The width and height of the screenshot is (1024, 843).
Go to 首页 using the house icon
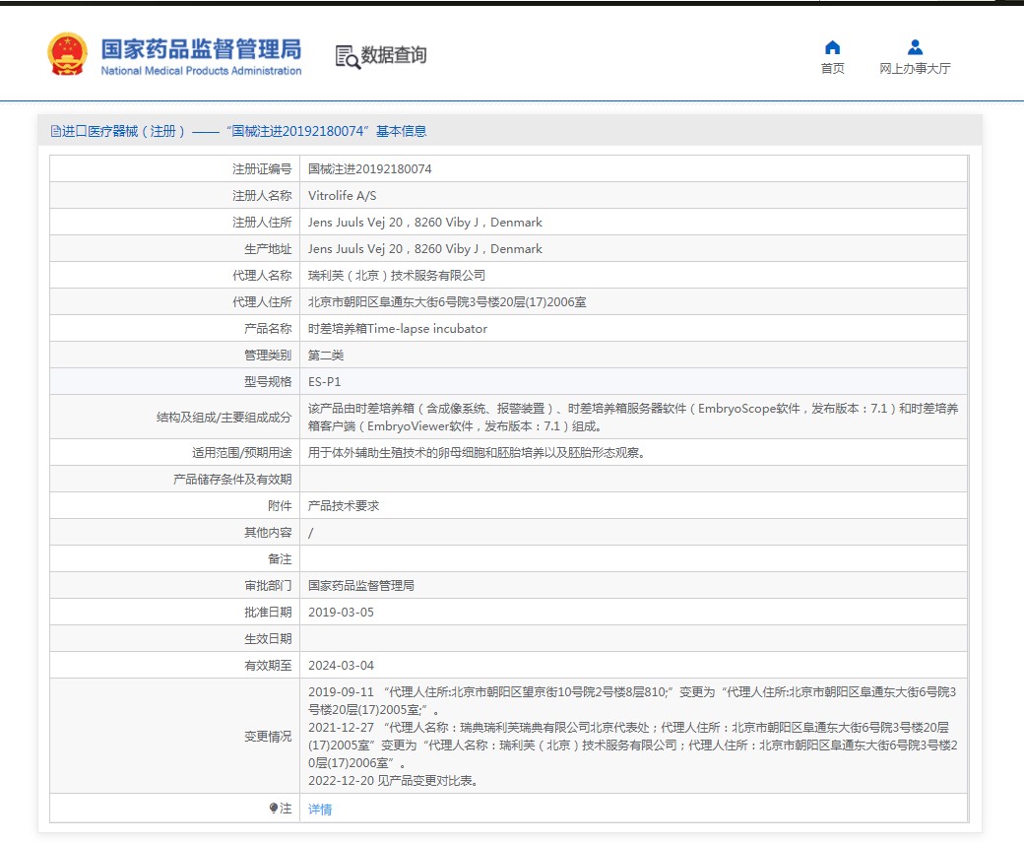pyautogui.click(x=832, y=47)
